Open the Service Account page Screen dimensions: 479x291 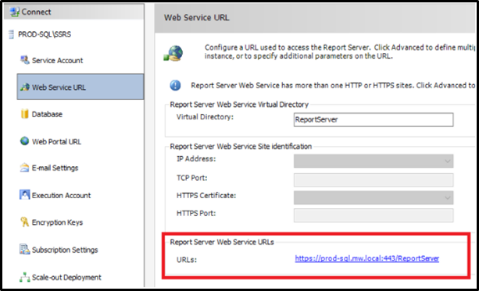click(57, 60)
